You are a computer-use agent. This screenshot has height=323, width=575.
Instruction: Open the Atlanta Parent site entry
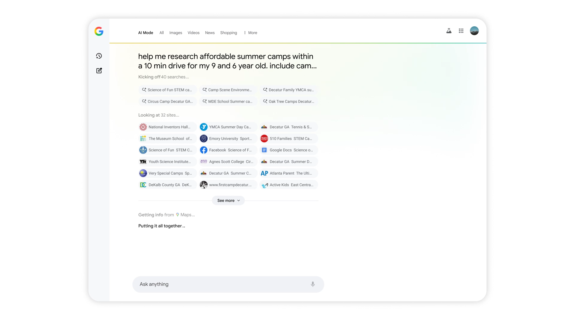click(x=288, y=173)
